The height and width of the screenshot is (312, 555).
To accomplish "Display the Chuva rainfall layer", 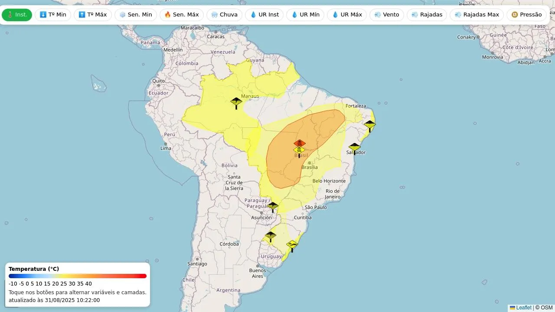I will pyautogui.click(x=224, y=15).
